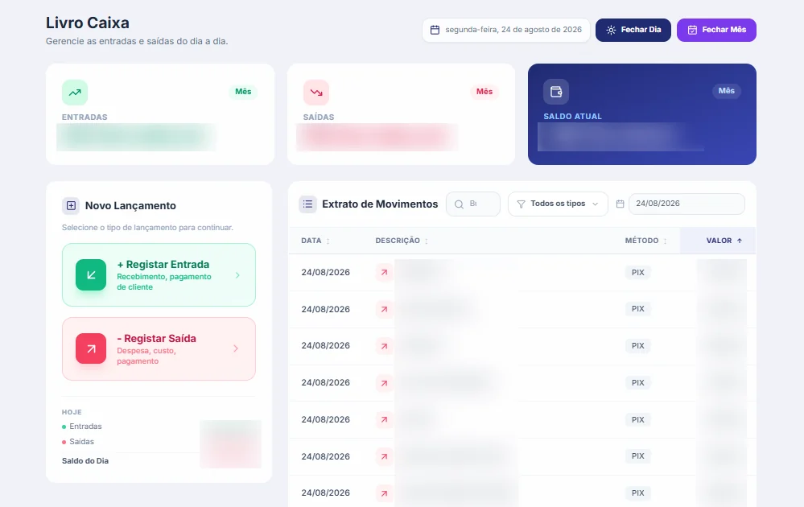Click the sun icon on Fechar Dia

click(x=611, y=30)
